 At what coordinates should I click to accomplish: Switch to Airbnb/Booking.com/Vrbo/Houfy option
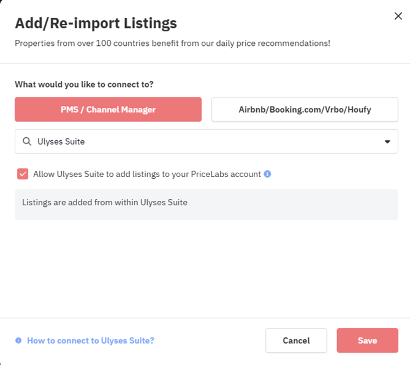click(305, 110)
